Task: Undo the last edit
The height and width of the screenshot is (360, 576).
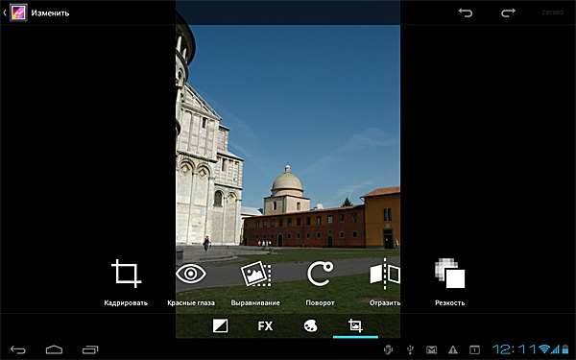Action: 465,12
